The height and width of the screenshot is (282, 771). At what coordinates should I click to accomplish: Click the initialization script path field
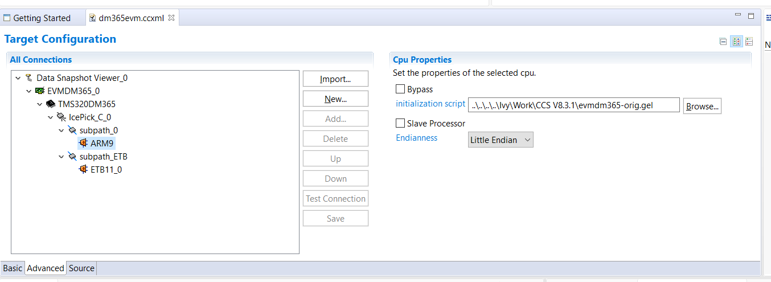click(x=573, y=105)
